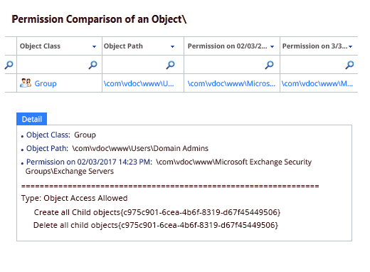Click 'Permission on 02/03/2017 14:23 PM:' label
The width and height of the screenshot is (370, 272).
coord(89,162)
